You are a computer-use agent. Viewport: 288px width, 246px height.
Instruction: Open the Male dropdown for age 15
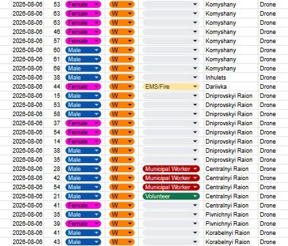[83, 96]
